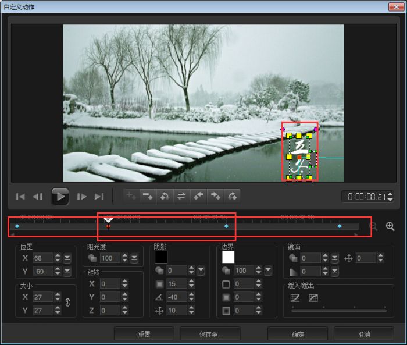Click the 重置 reset button
This screenshot has width=407, height=345.
pyautogui.click(x=144, y=334)
